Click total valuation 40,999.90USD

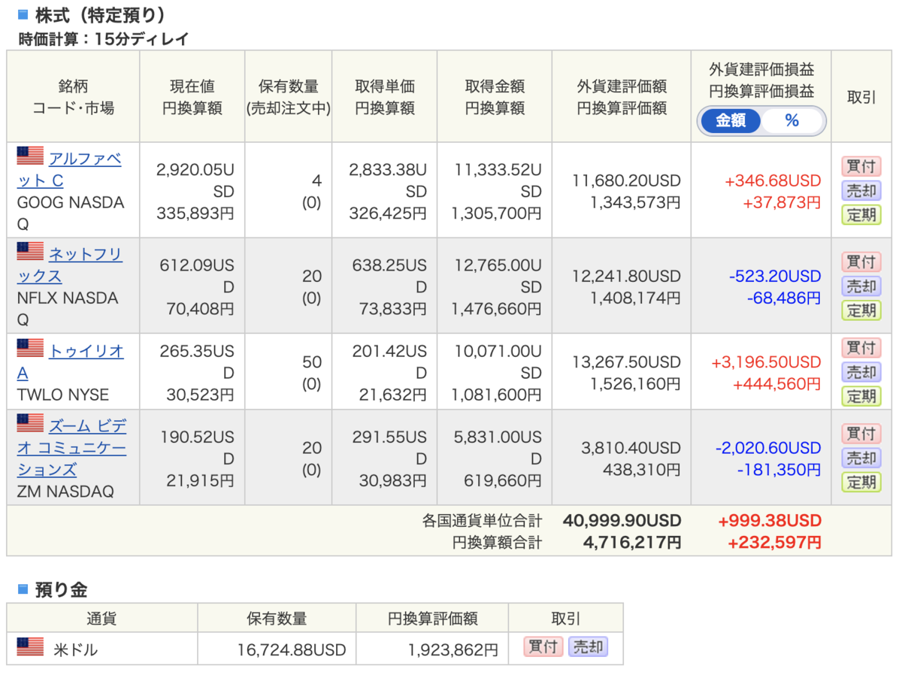pos(622,521)
